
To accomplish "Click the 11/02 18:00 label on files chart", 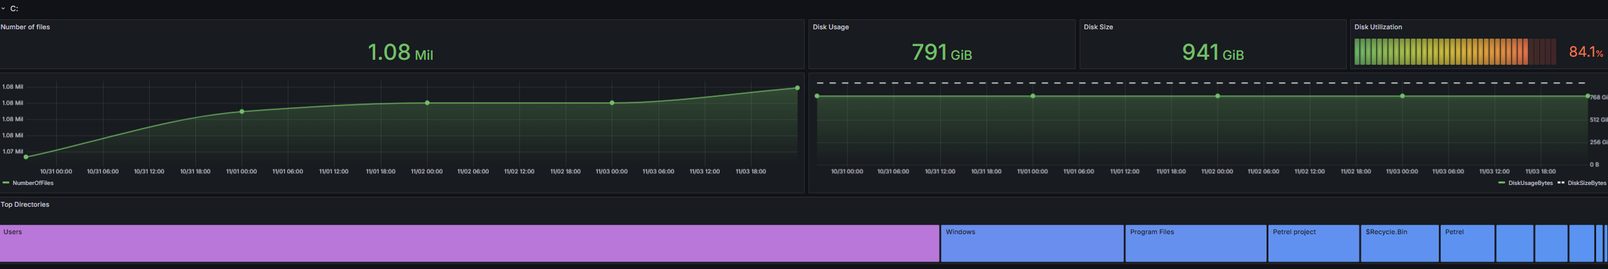I will [565, 171].
